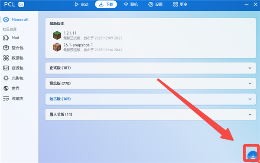
Task: Click the four-squares icon beside 更多
Action: [x=175, y=4]
